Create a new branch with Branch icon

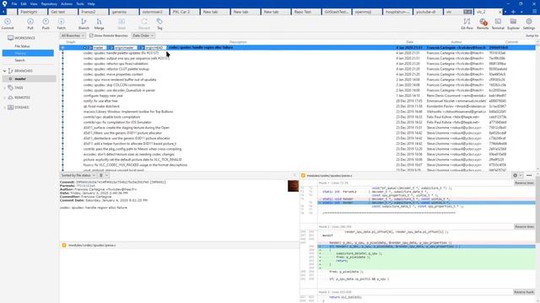click(84, 22)
